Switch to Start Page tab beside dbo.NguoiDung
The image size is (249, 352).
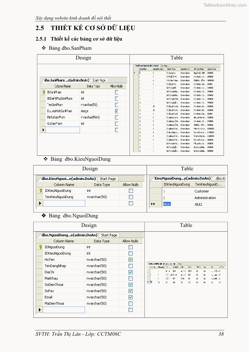point(109,235)
